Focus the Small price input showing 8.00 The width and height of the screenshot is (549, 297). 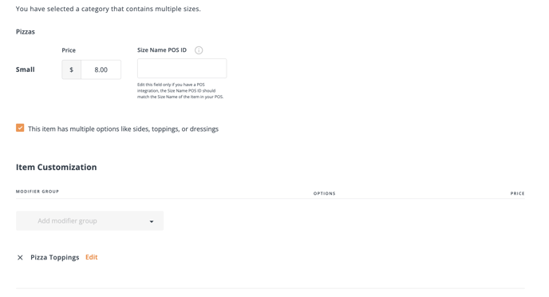click(x=101, y=69)
